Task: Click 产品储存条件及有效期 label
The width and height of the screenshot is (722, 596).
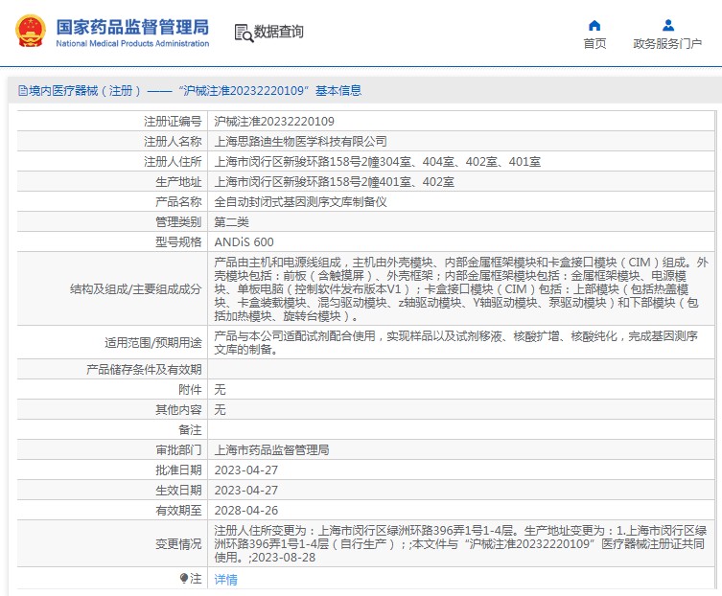Action: (x=144, y=370)
